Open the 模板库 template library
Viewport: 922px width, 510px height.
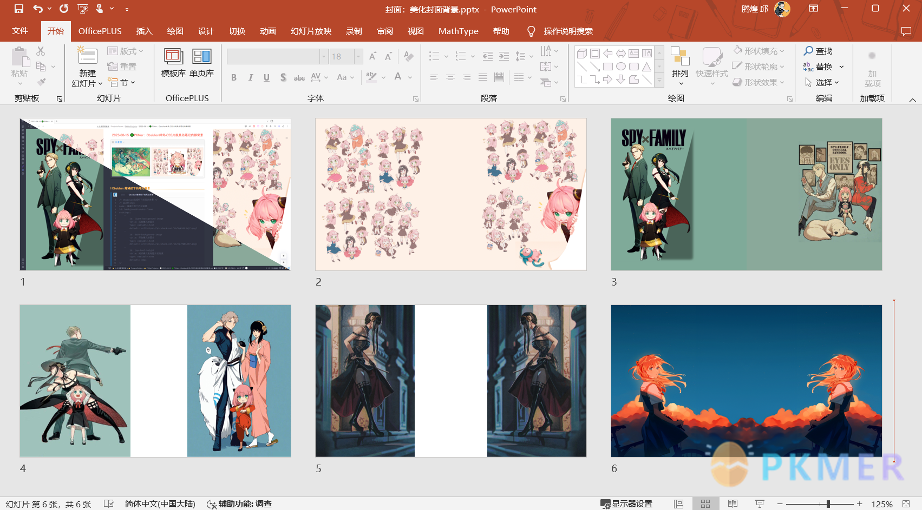click(x=173, y=63)
